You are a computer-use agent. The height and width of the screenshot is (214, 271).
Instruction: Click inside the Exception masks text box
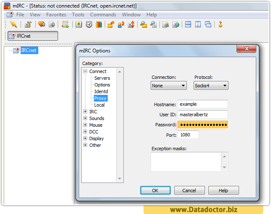tap(186, 162)
